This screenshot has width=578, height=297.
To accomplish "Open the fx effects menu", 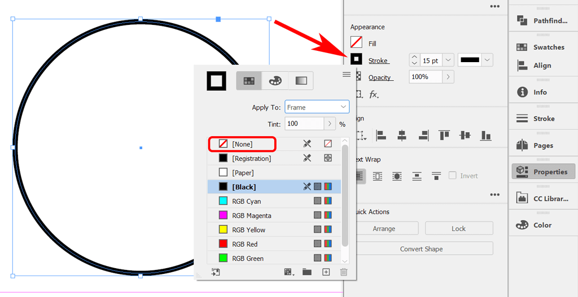I will coord(374,94).
